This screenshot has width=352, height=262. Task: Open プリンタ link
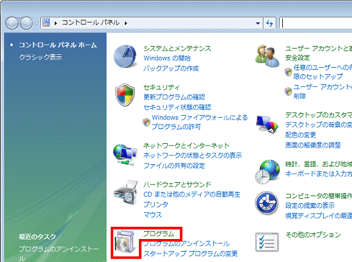click(x=156, y=204)
